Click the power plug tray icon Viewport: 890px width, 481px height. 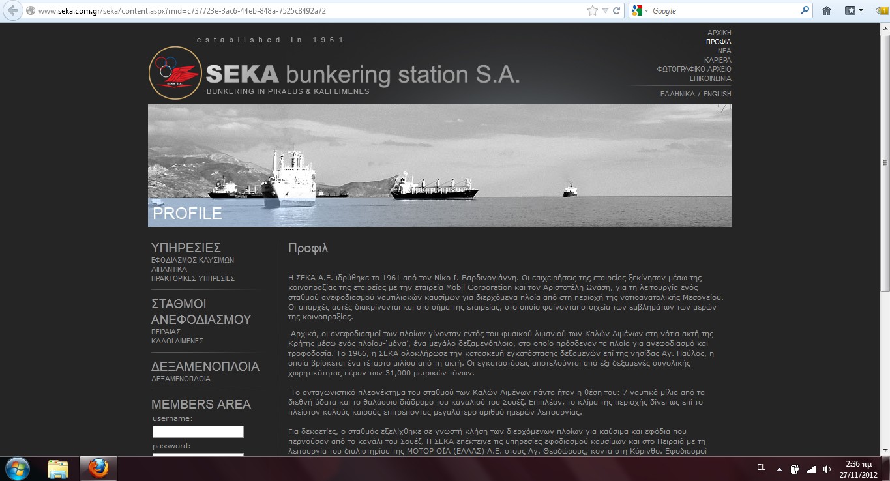point(795,469)
